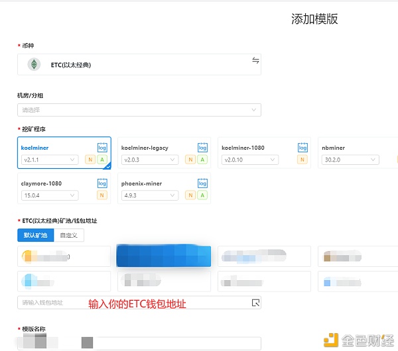Image resolution: width=398 pixels, height=351 pixels.
Task: Expand the koelminer v2.1.1 version dropdown
Action: [50, 160]
